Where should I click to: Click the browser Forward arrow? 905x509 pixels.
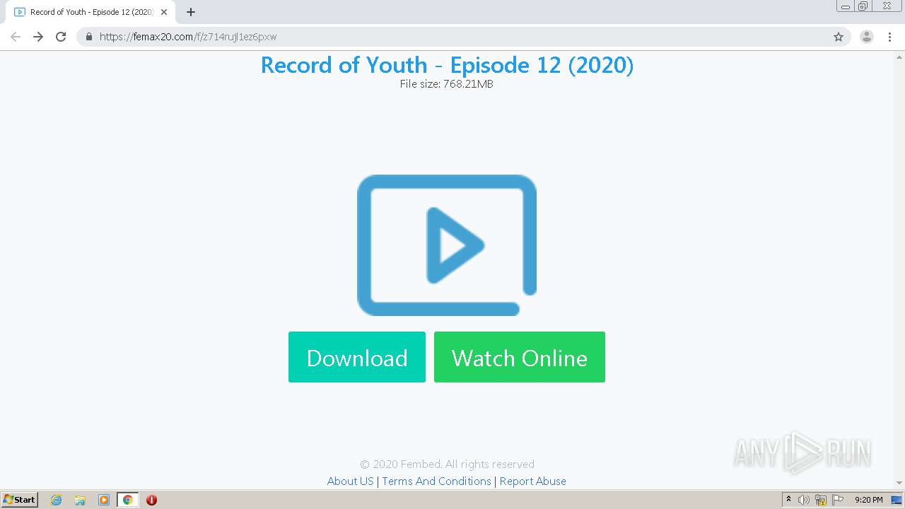click(38, 37)
